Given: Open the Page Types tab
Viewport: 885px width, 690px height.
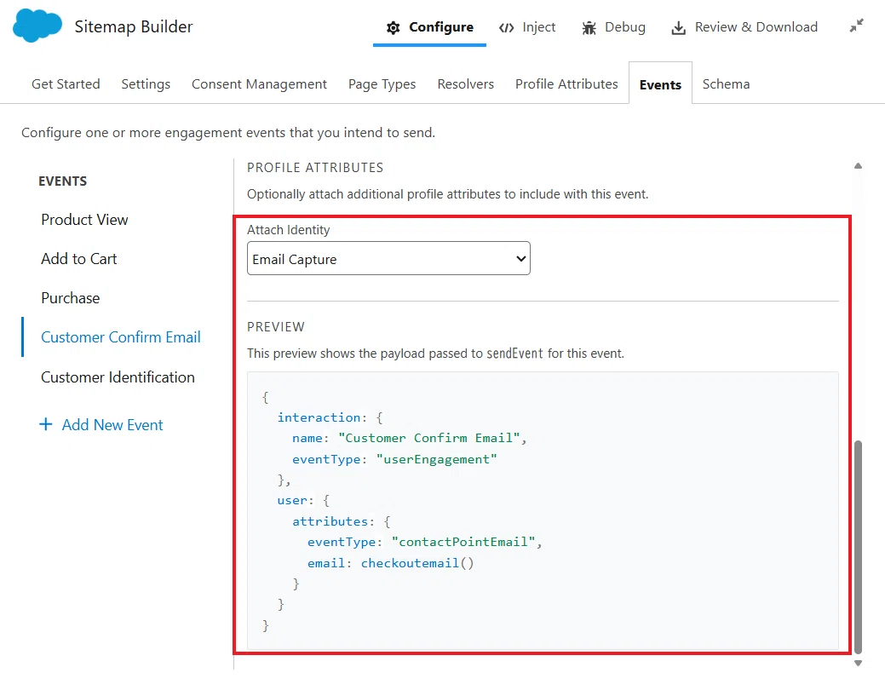Looking at the screenshot, I should tap(382, 84).
